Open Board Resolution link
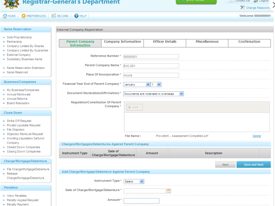 click(18, 103)
